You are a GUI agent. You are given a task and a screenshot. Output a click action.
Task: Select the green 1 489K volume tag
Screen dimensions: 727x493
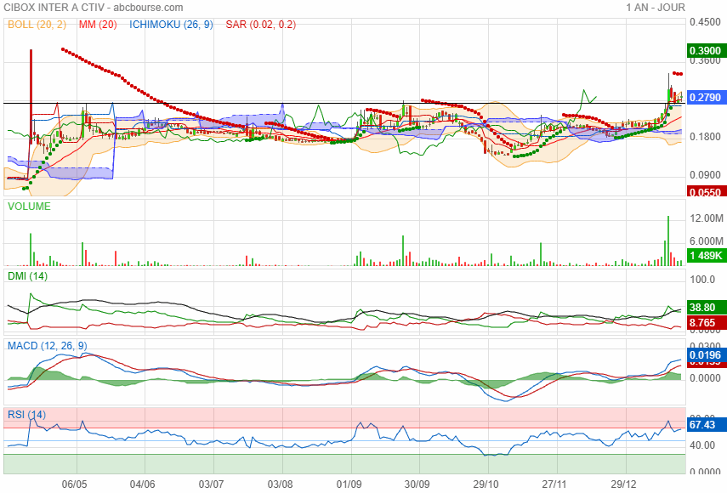pyautogui.click(x=707, y=255)
